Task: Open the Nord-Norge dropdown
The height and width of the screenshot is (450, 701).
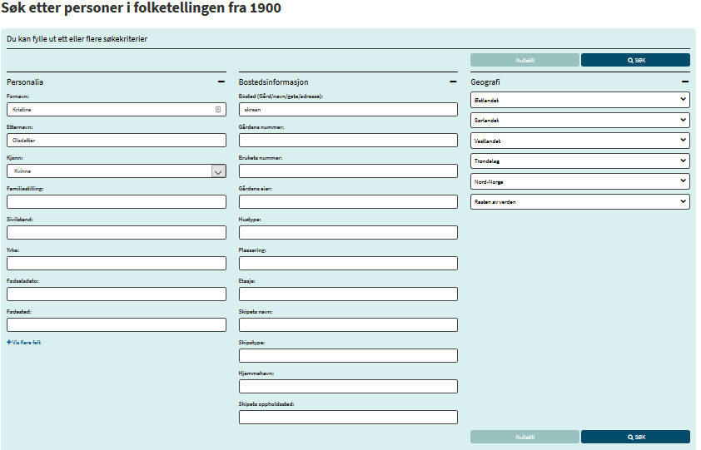Action: pos(579,181)
